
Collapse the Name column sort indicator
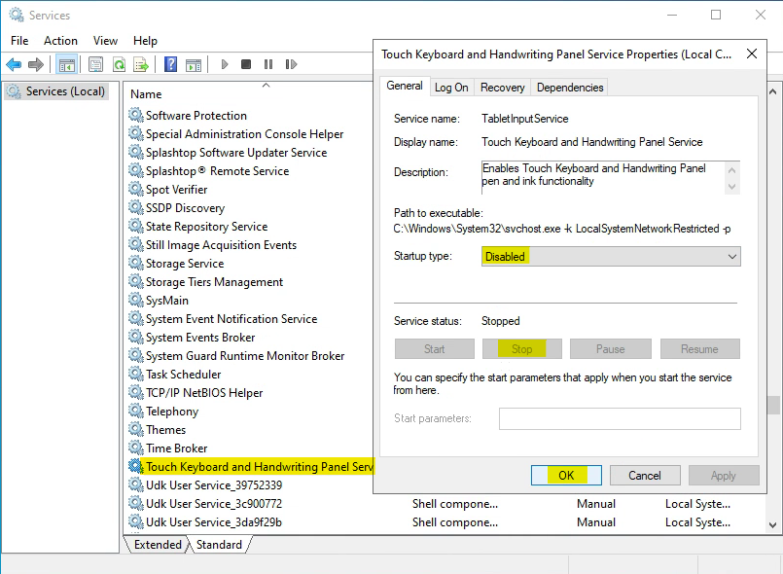tap(266, 87)
